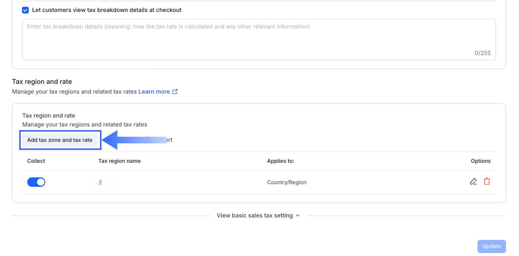This screenshot has width=519, height=256.
Task: Delete the tax region with trash icon
Action: [487, 182]
